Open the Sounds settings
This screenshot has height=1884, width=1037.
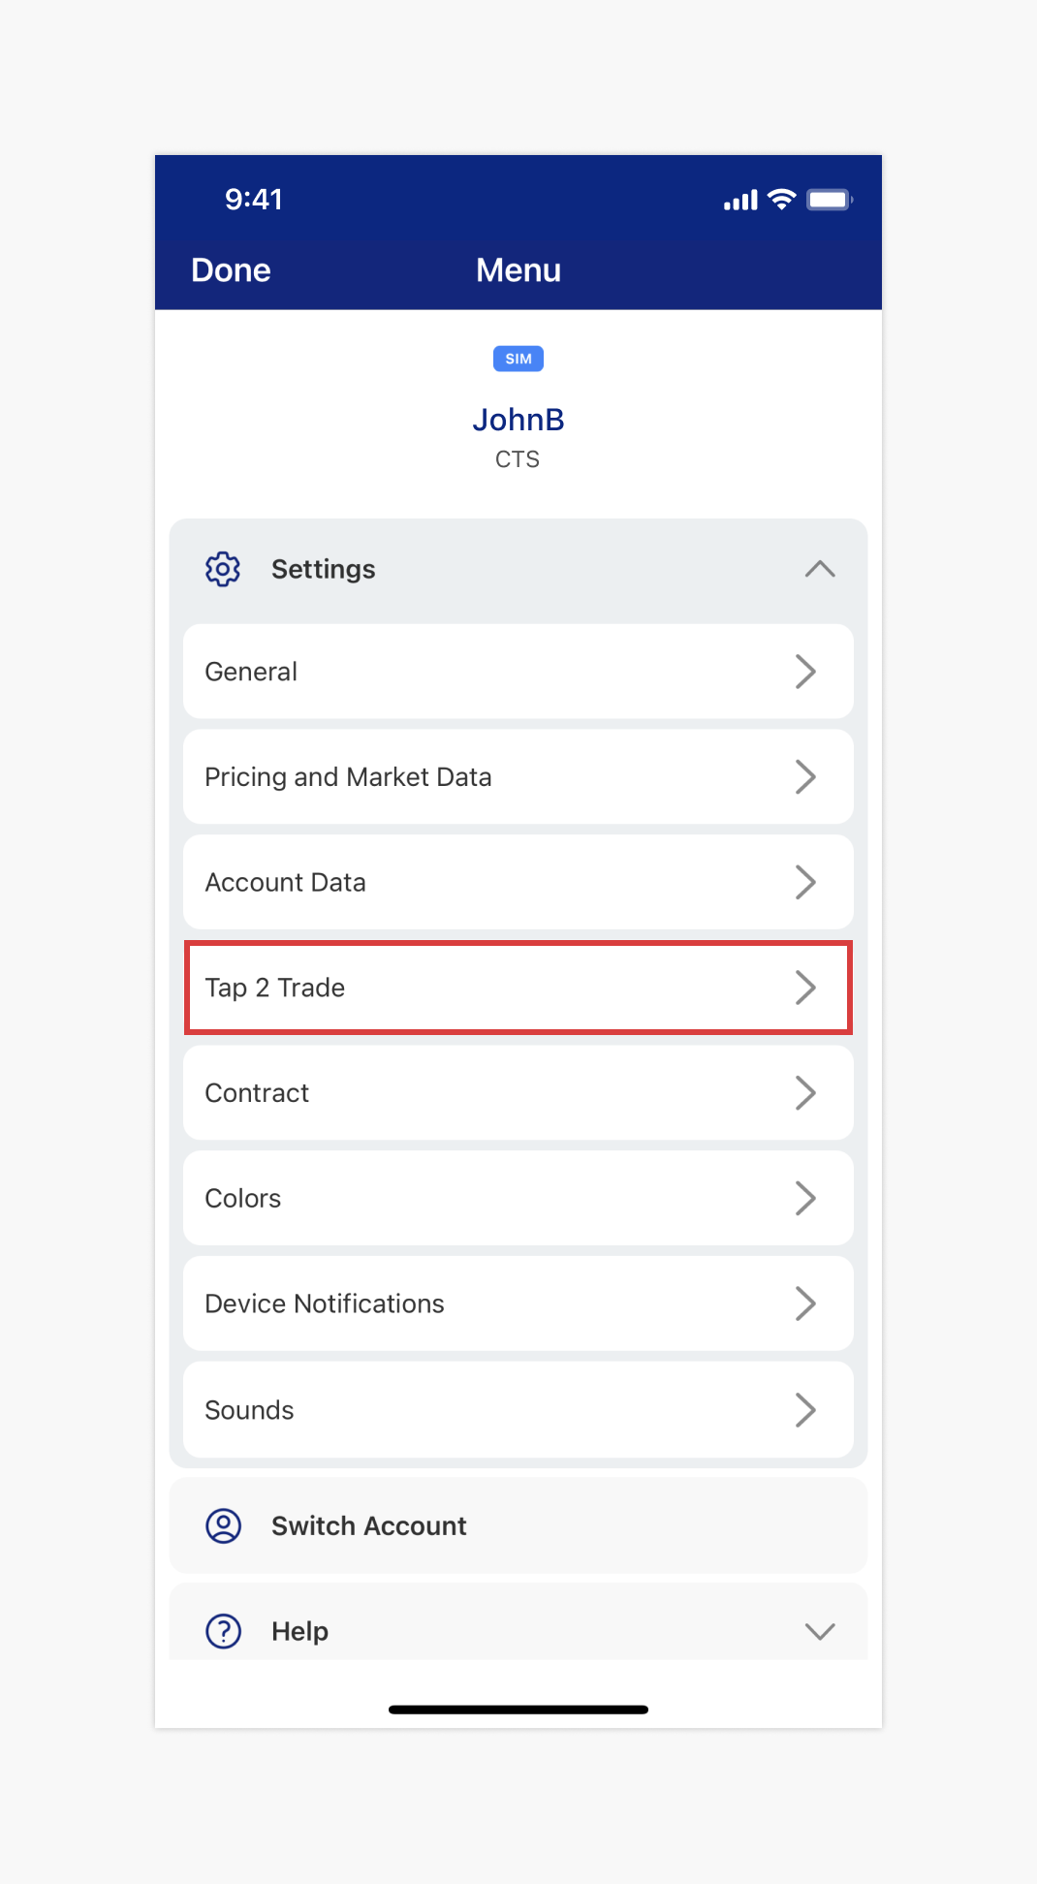[x=518, y=1410]
